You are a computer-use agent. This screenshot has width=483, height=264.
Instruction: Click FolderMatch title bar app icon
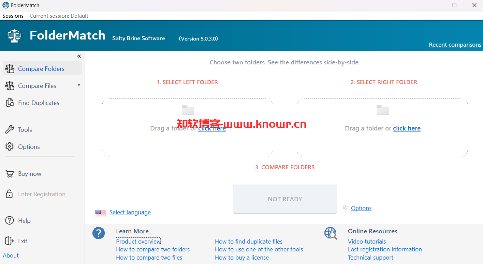click(5, 5)
